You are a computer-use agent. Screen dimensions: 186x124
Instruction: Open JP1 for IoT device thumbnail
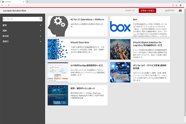tap(120, 72)
